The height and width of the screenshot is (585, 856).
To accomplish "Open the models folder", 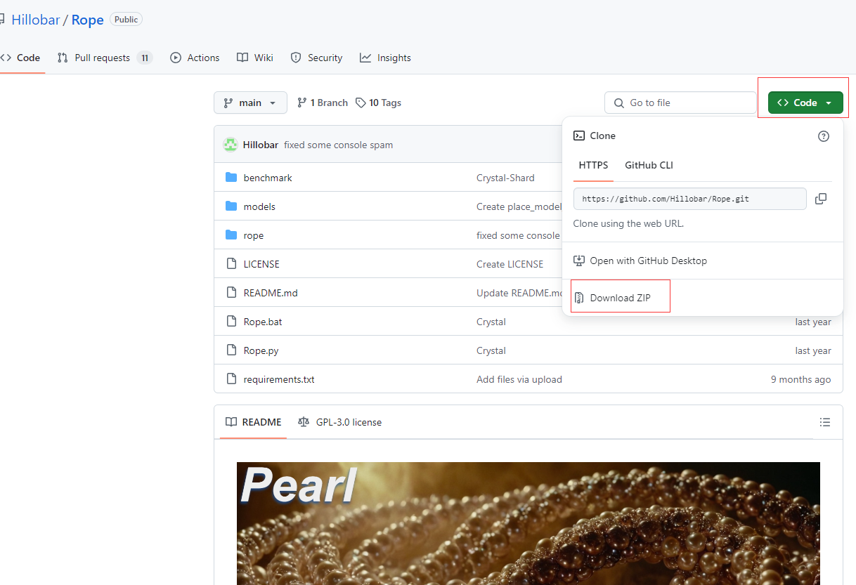I will click(x=259, y=206).
